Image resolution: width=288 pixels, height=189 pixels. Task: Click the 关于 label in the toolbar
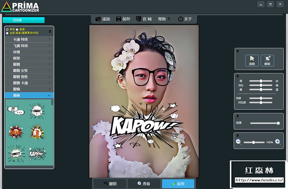[188, 19]
